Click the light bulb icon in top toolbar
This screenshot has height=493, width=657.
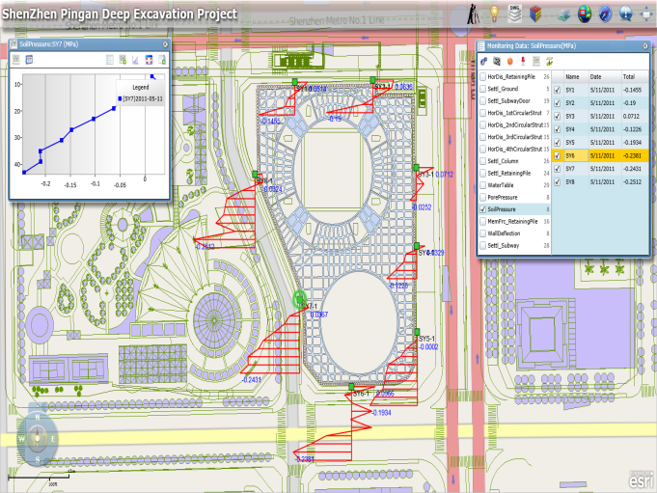point(495,14)
